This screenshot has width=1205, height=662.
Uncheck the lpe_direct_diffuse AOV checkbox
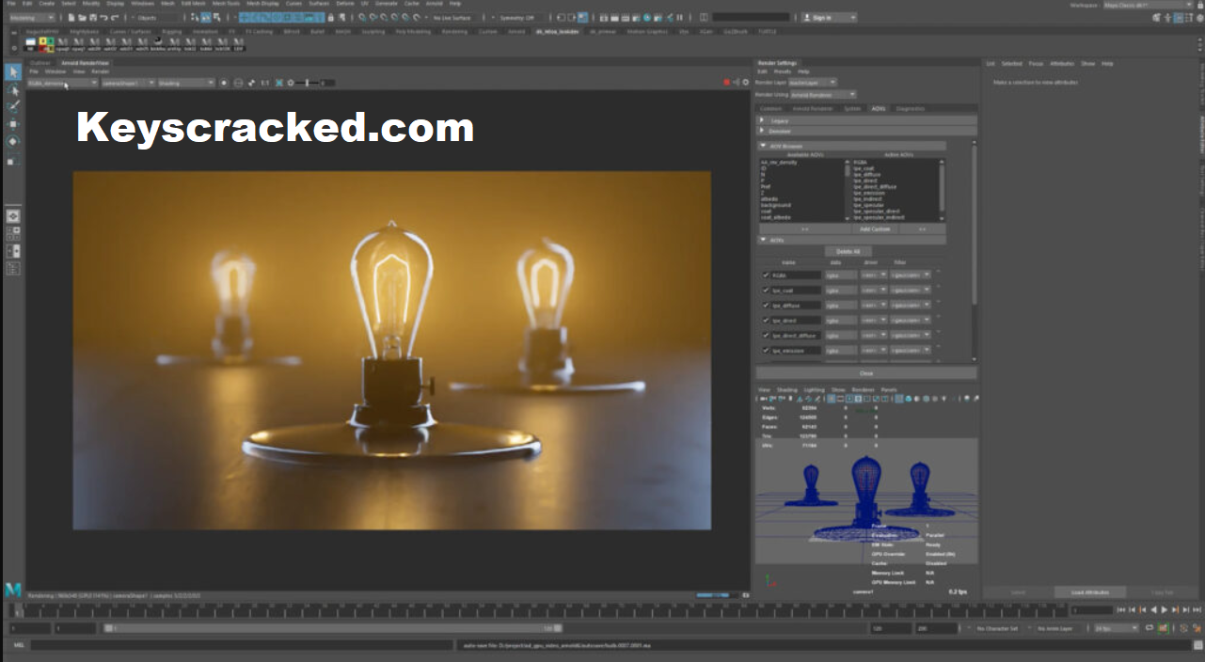(766, 335)
